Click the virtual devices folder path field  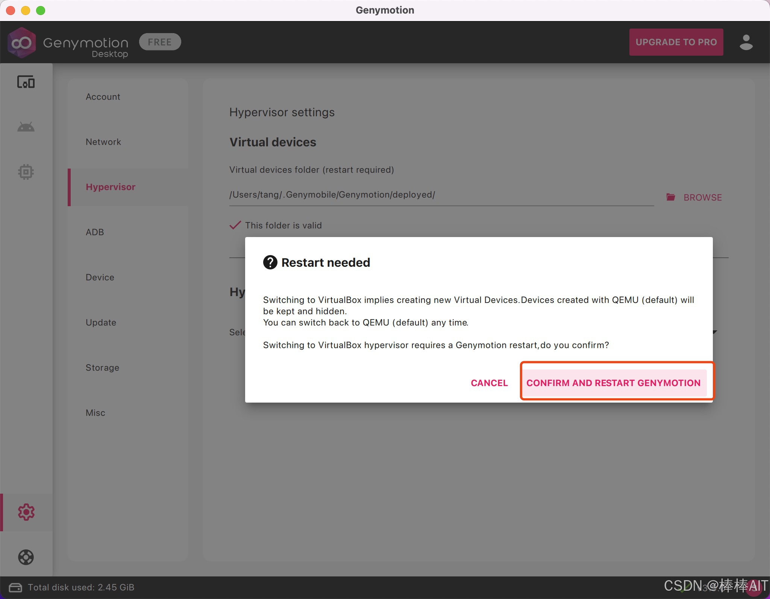(441, 195)
